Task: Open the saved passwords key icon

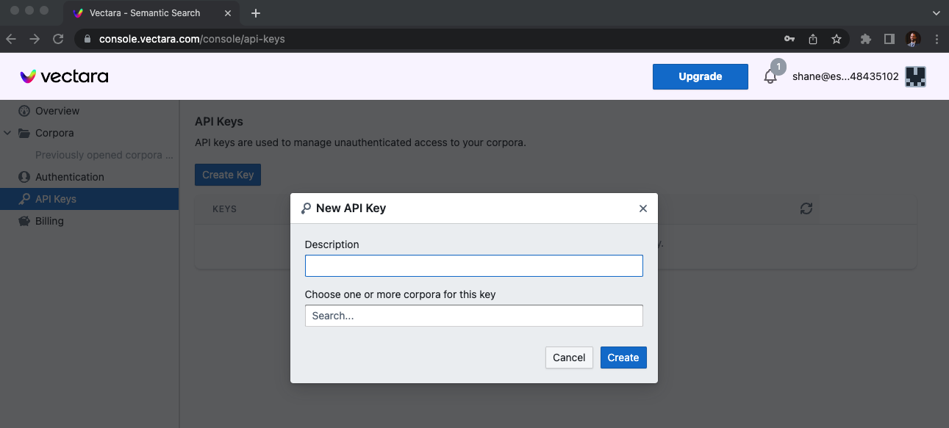Action: click(789, 39)
